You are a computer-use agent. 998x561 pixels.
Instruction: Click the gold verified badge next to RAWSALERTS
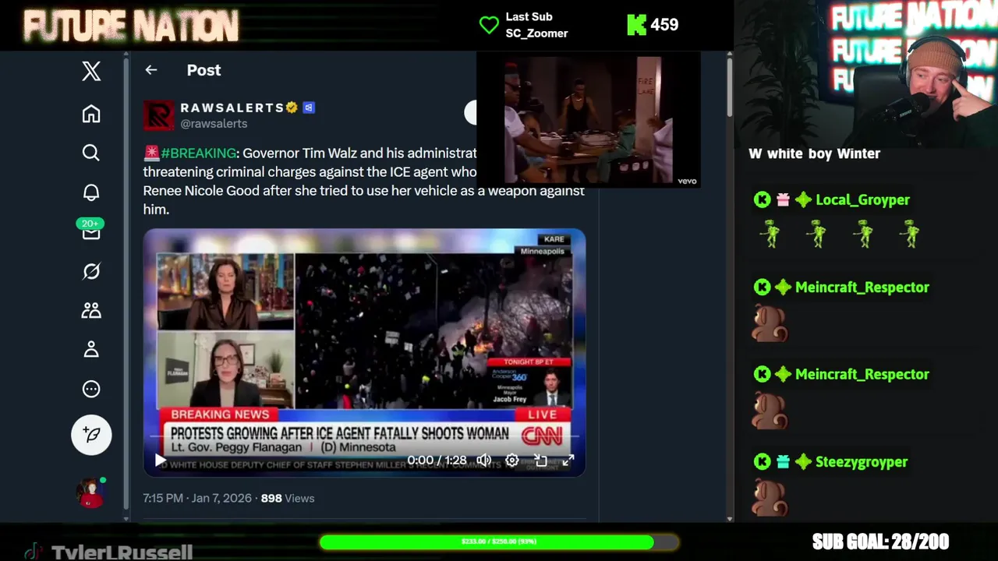pos(292,108)
